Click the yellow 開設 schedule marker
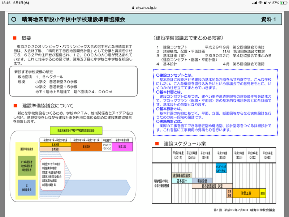This screenshot has width=289, height=217. [263, 193]
